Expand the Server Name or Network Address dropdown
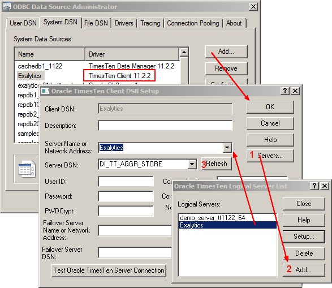The height and width of the screenshot is (288, 332). point(227,148)
